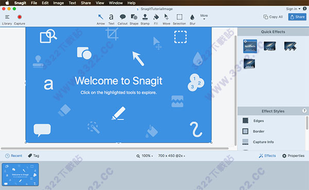Apply the third quick effect with torn edges
309x190 pixels.
click(290, 46)
